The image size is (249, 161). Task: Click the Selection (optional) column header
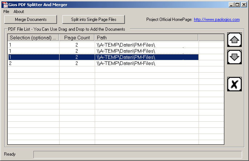click(x=33, y=38)
